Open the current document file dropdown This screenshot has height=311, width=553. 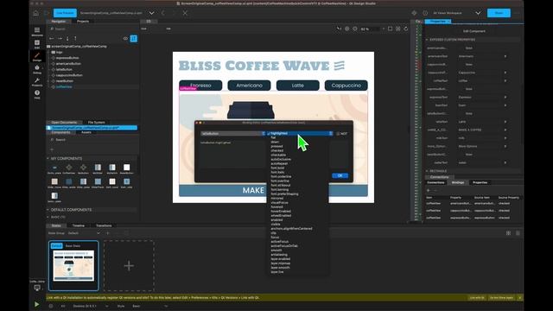point(151,13)
